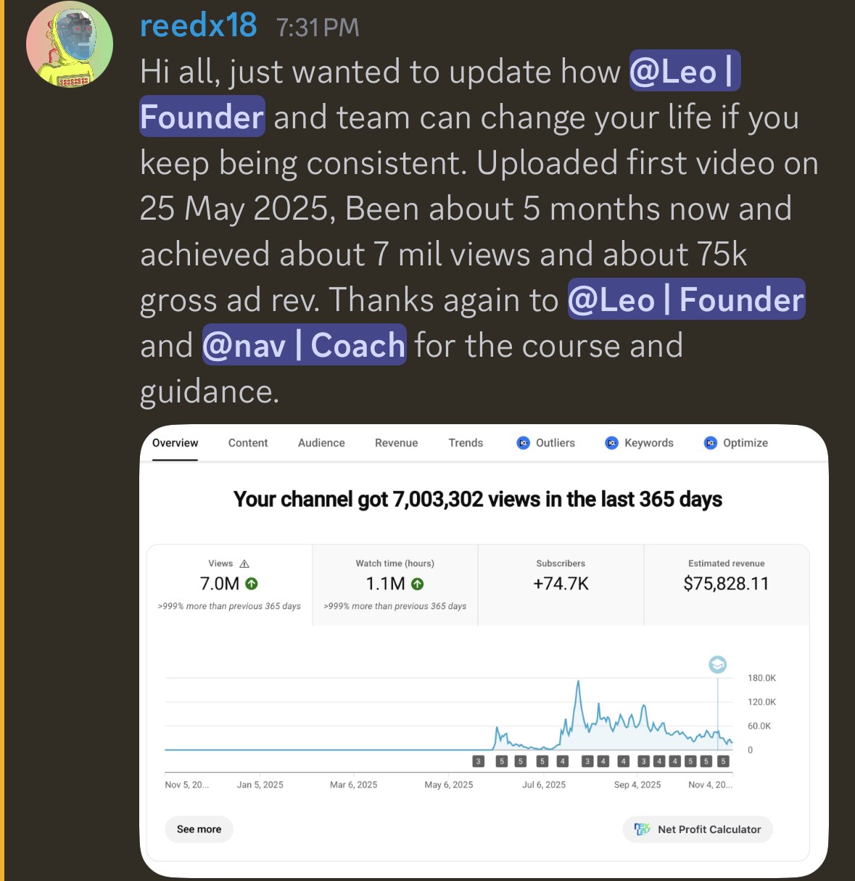Select the Revenue tab
855x881 pixels.
(396, 443)
